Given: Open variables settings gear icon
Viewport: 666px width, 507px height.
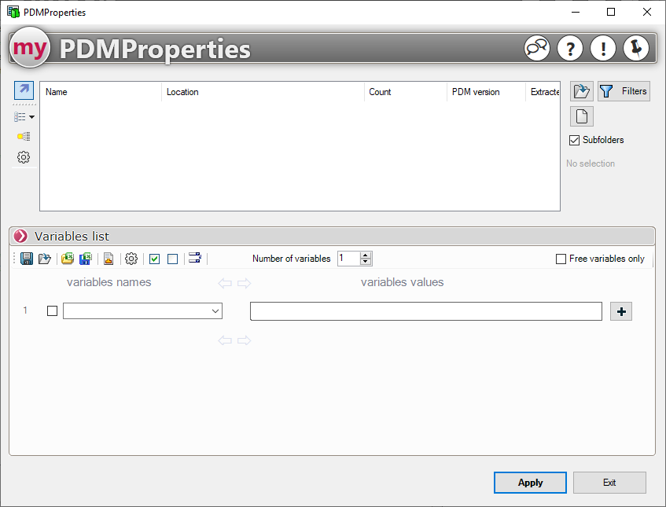Looking at the screenshot, I should (x=131, y=259).
